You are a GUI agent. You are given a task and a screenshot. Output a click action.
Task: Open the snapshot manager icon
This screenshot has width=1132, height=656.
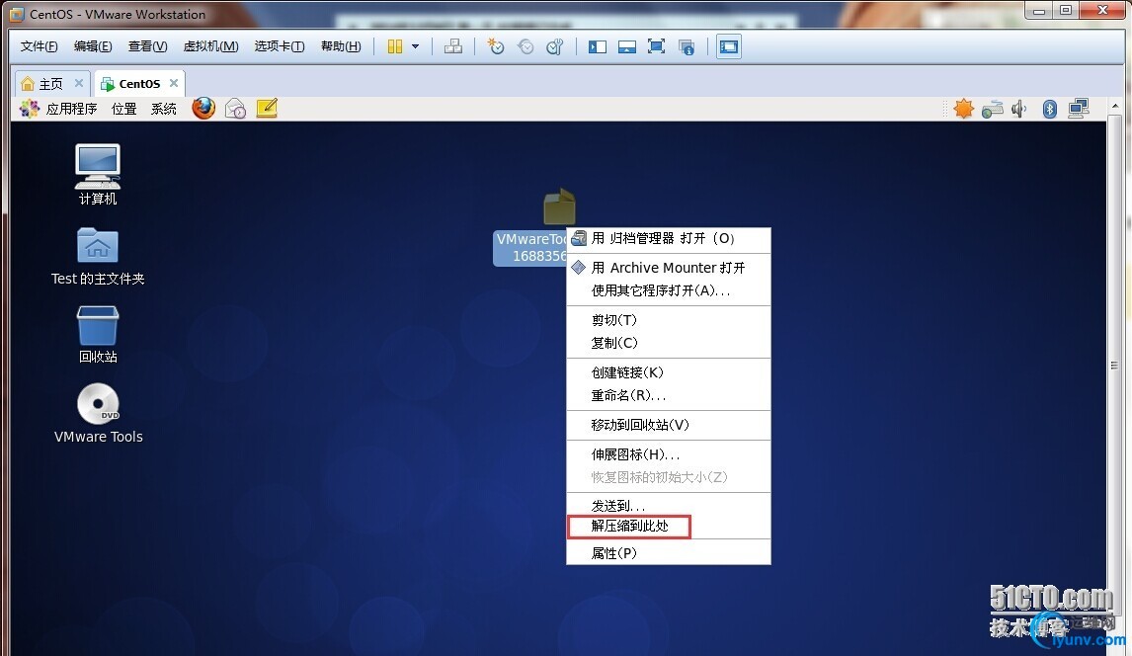point(554,46)
